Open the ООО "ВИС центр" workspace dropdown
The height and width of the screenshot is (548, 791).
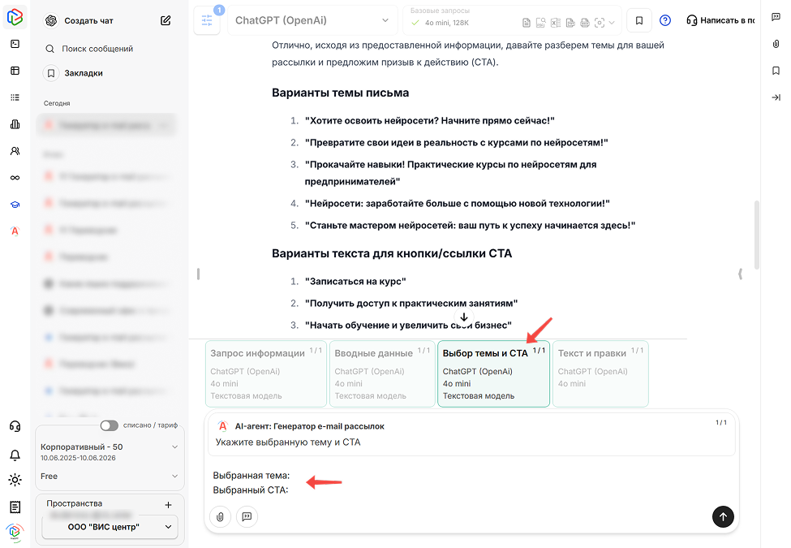click(x=110, y=527)
